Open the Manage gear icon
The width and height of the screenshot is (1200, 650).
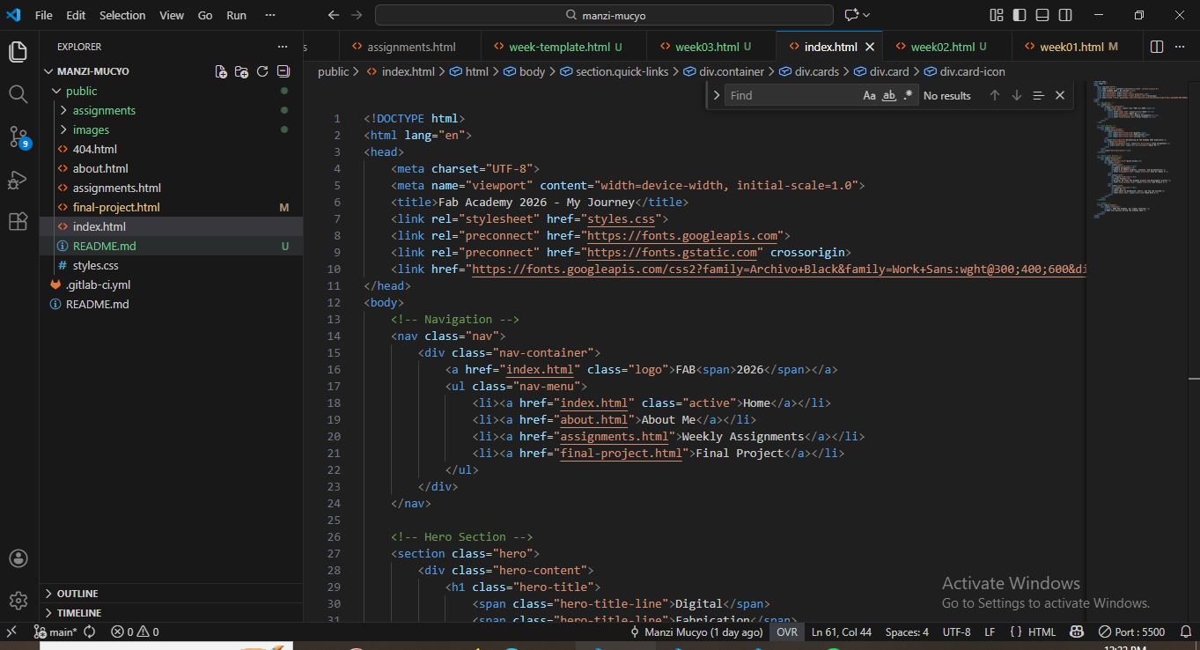[x=18, y=601]
